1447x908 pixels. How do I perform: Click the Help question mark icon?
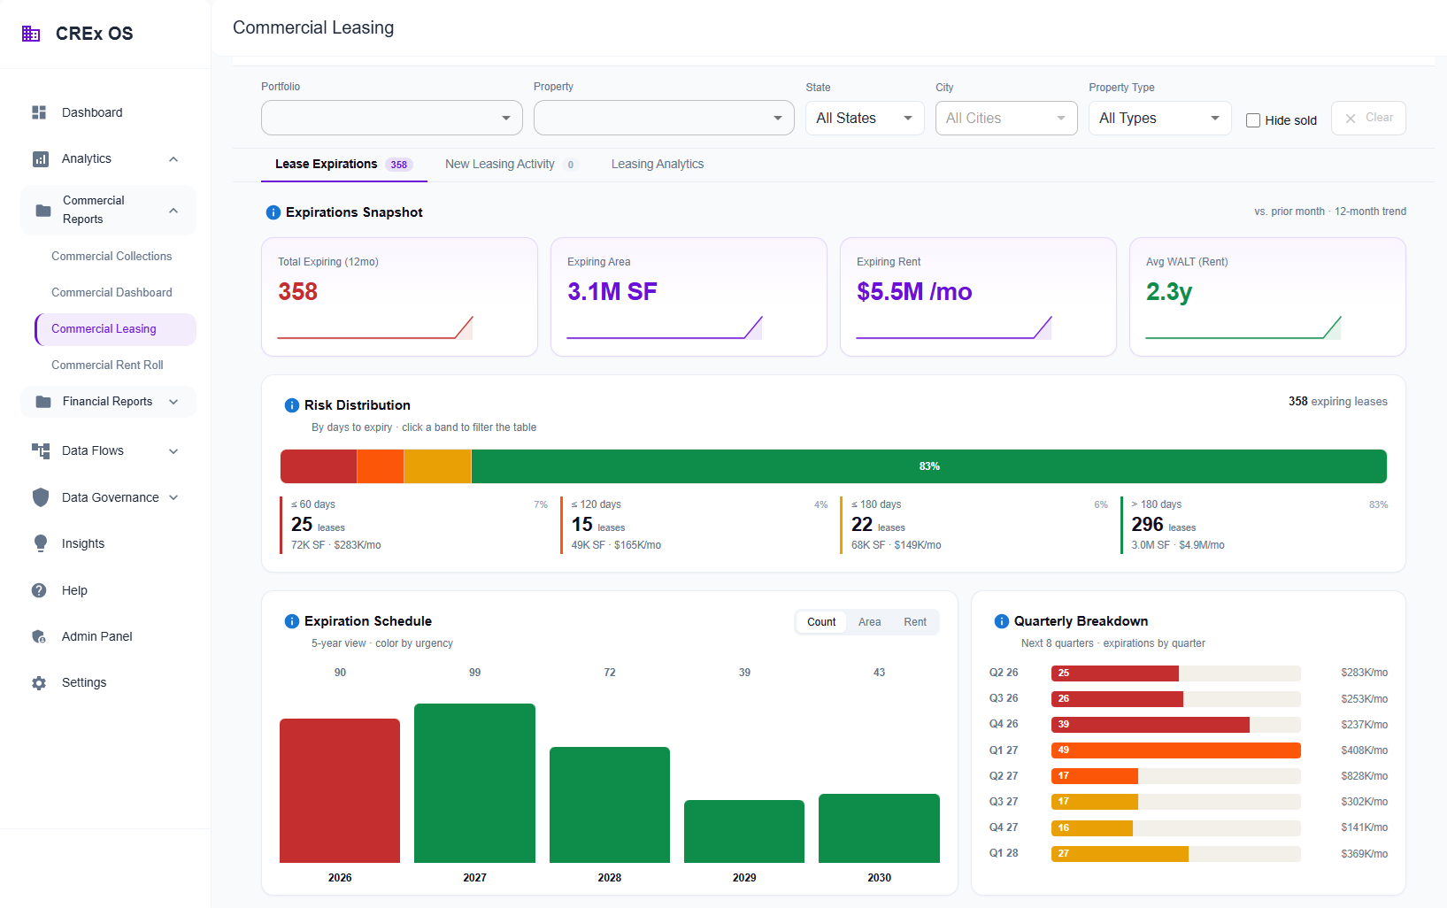tap(39, 590)
